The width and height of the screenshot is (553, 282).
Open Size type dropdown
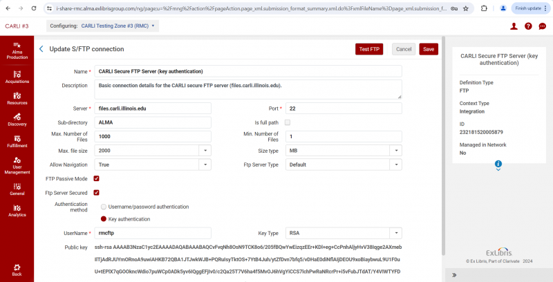coord(395,151)
